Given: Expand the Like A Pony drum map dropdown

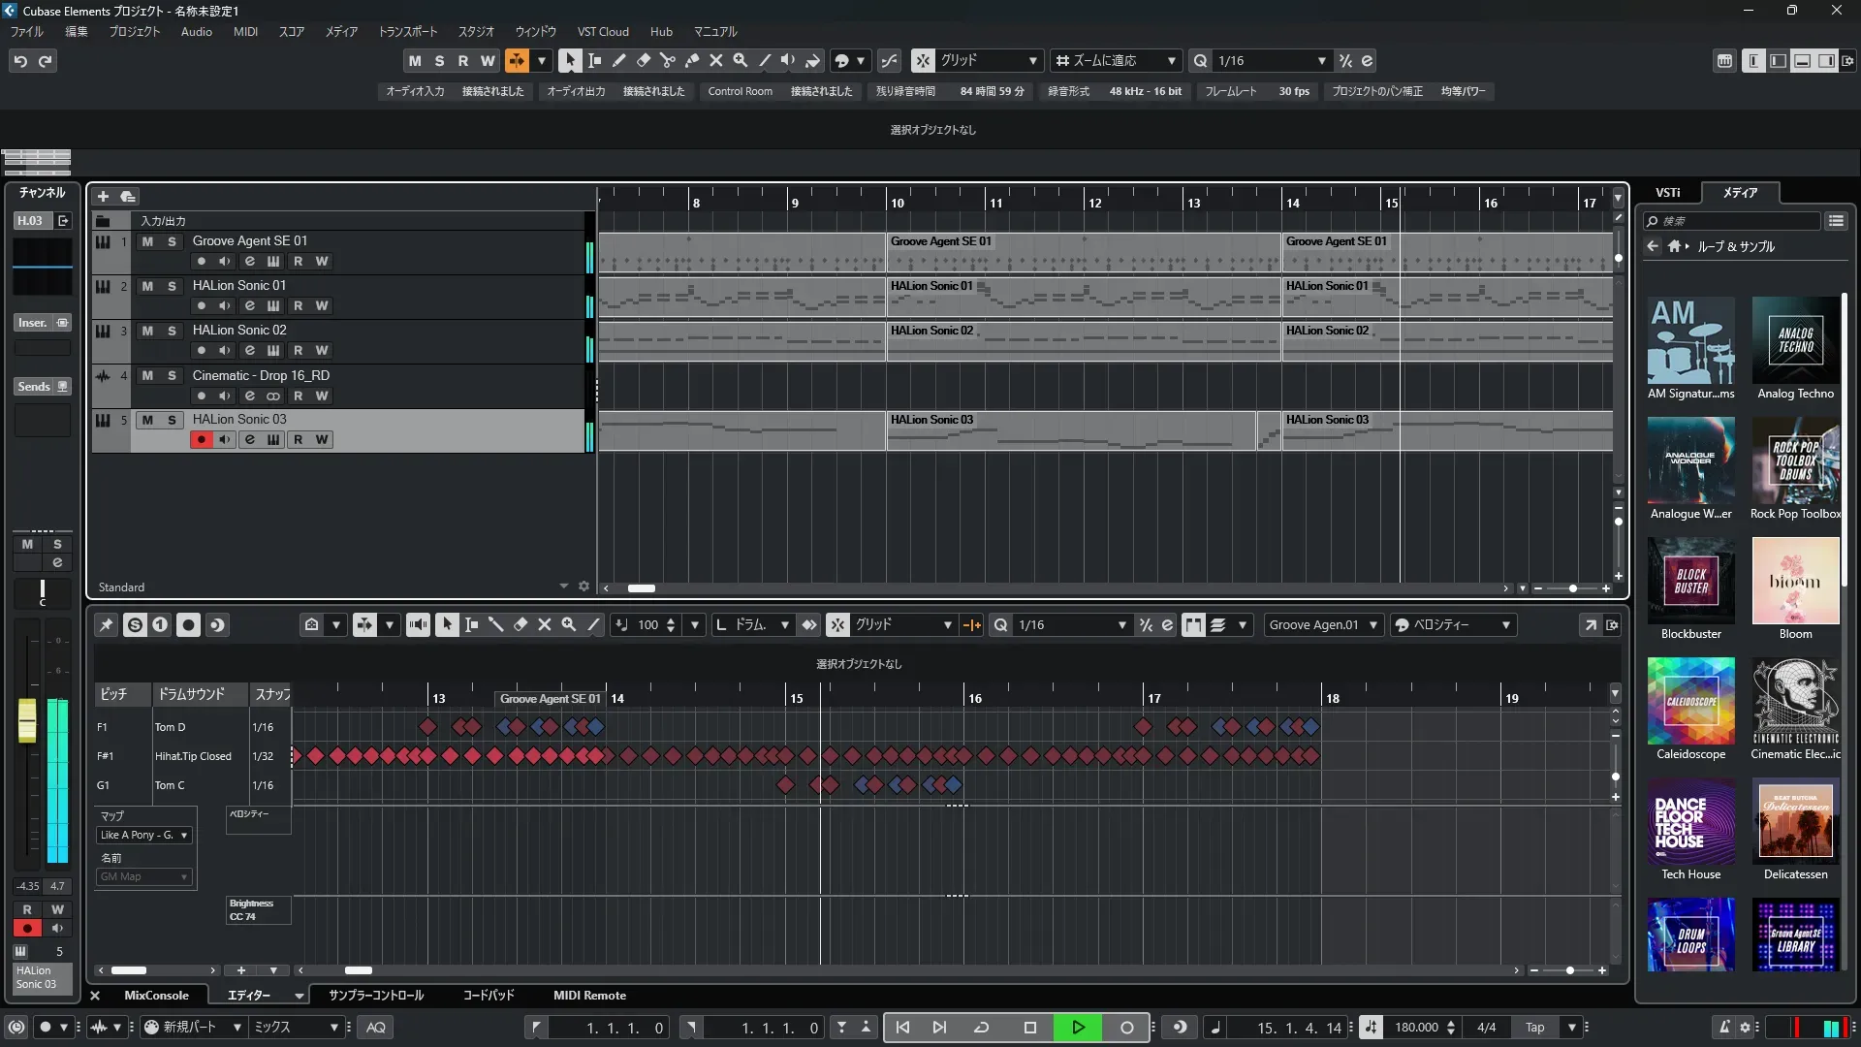Looking at the screenshot, I should 183,835.
